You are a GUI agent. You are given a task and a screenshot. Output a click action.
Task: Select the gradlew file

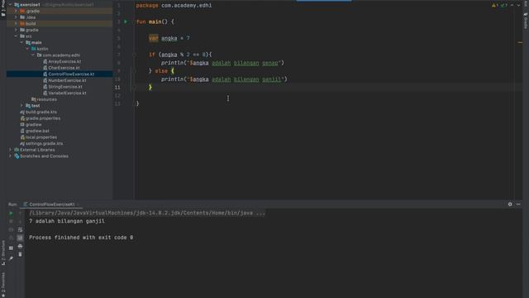tap(33, 125)
